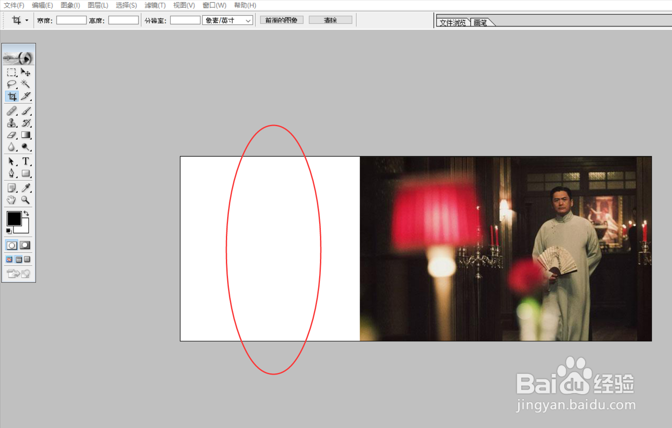Open the 图象(I) menu
Viewport: 672px width, 428px height.
tap(70, 5)
